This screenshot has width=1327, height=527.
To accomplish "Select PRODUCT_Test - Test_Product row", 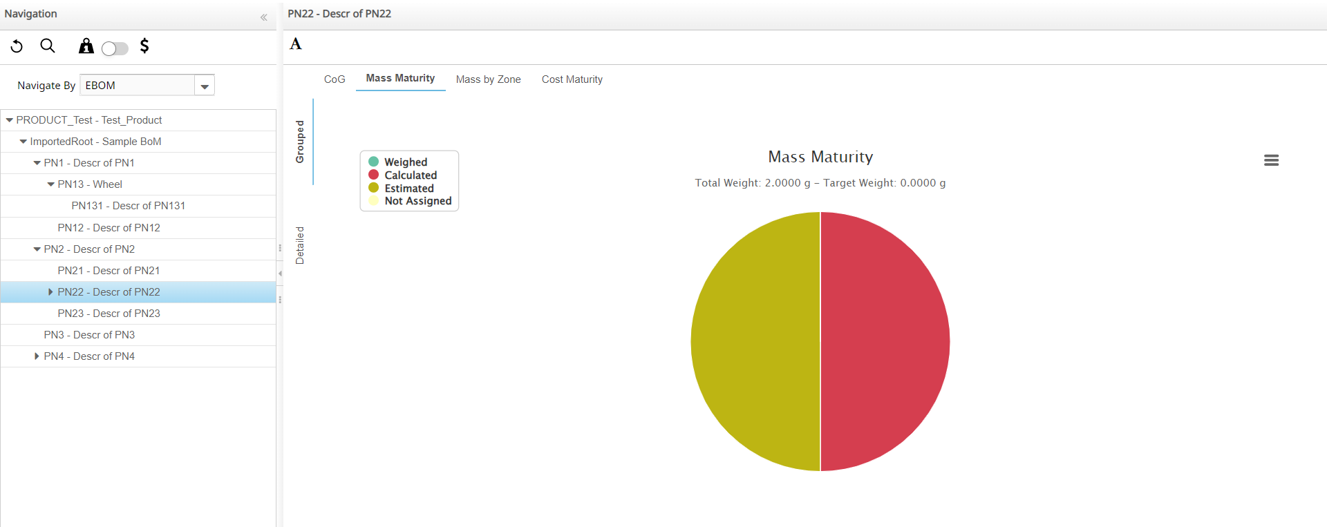I will coord(138,120).
